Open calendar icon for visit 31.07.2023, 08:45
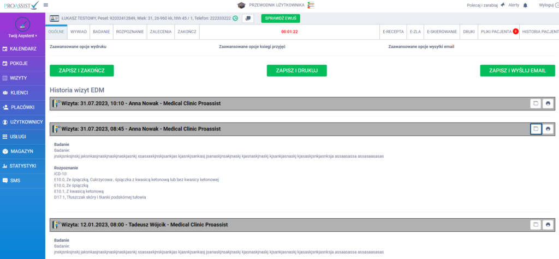The height and width of the screenshot is (259, 559). (x=536, y=129)
